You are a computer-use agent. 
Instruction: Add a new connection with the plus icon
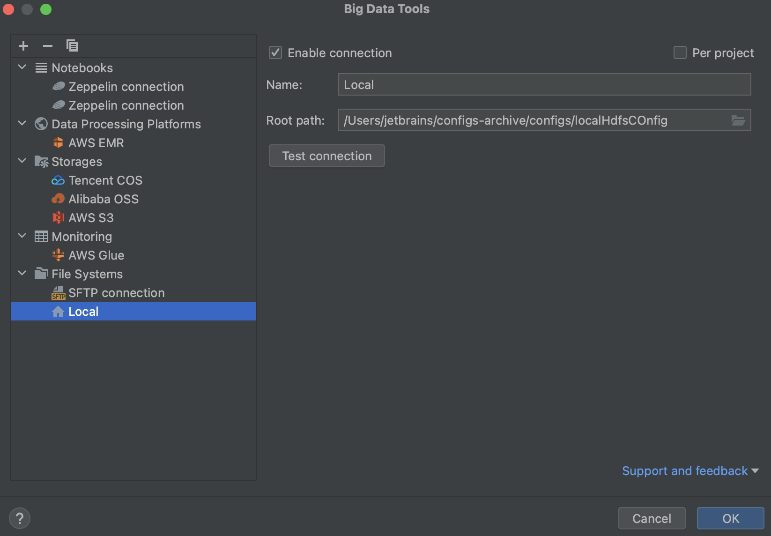click(23, 45)
